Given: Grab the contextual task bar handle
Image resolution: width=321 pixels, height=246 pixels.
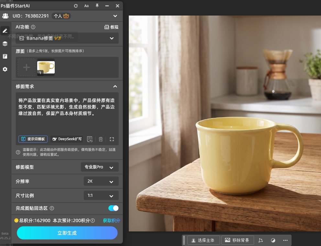Looking at the screenshot, I should click(184, 240).
